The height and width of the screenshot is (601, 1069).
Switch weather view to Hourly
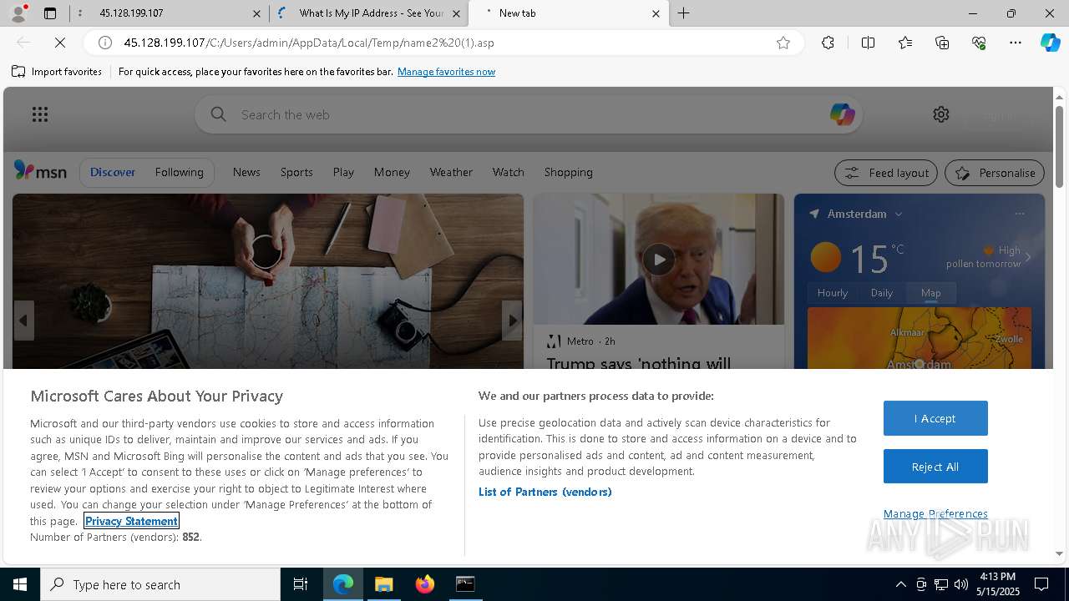click(x=832, y=293)
